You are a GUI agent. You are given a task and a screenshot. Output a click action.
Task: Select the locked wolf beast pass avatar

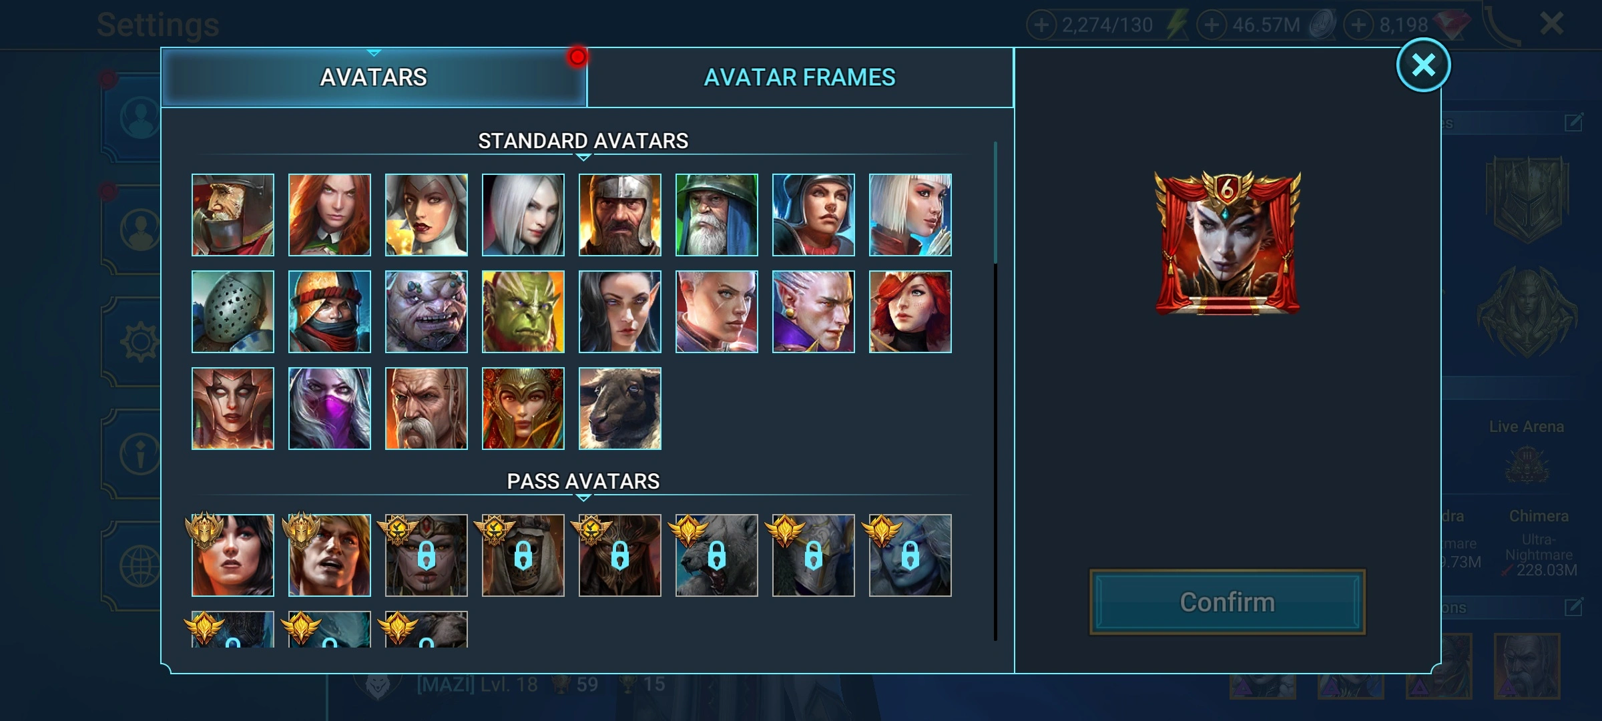pos(716,555)
